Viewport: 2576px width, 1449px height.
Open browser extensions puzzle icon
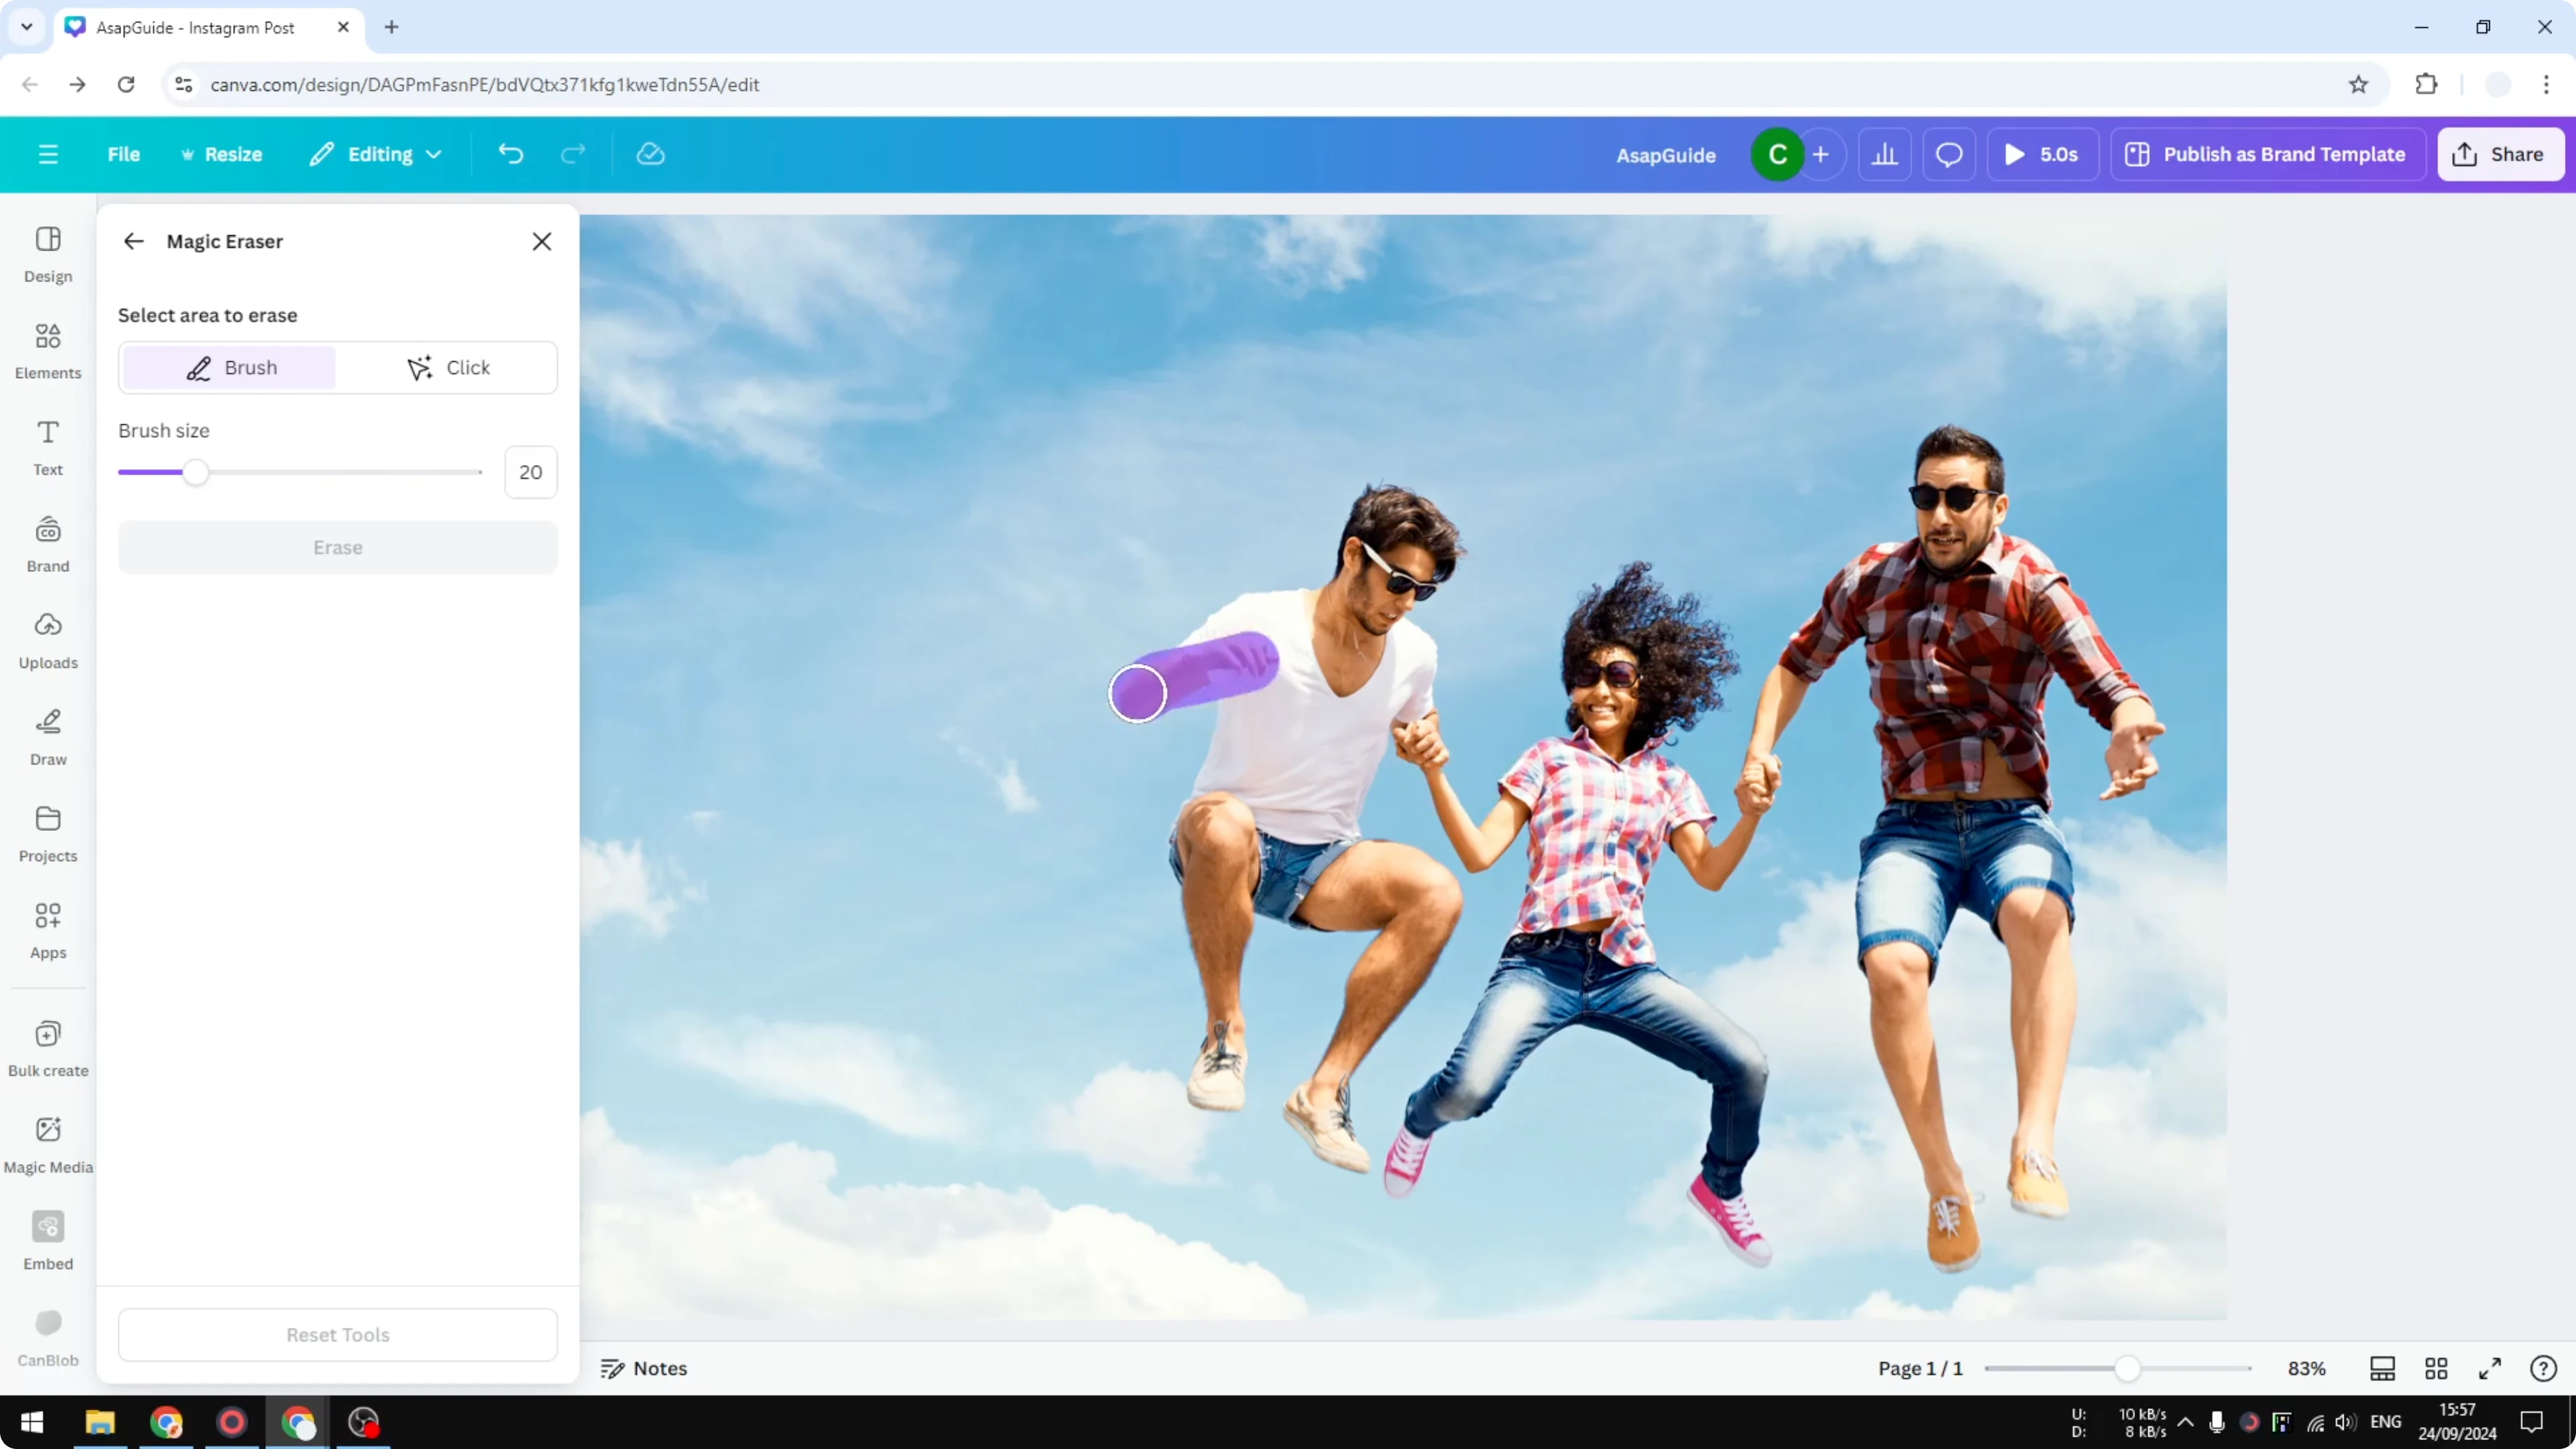point(2427,85)
